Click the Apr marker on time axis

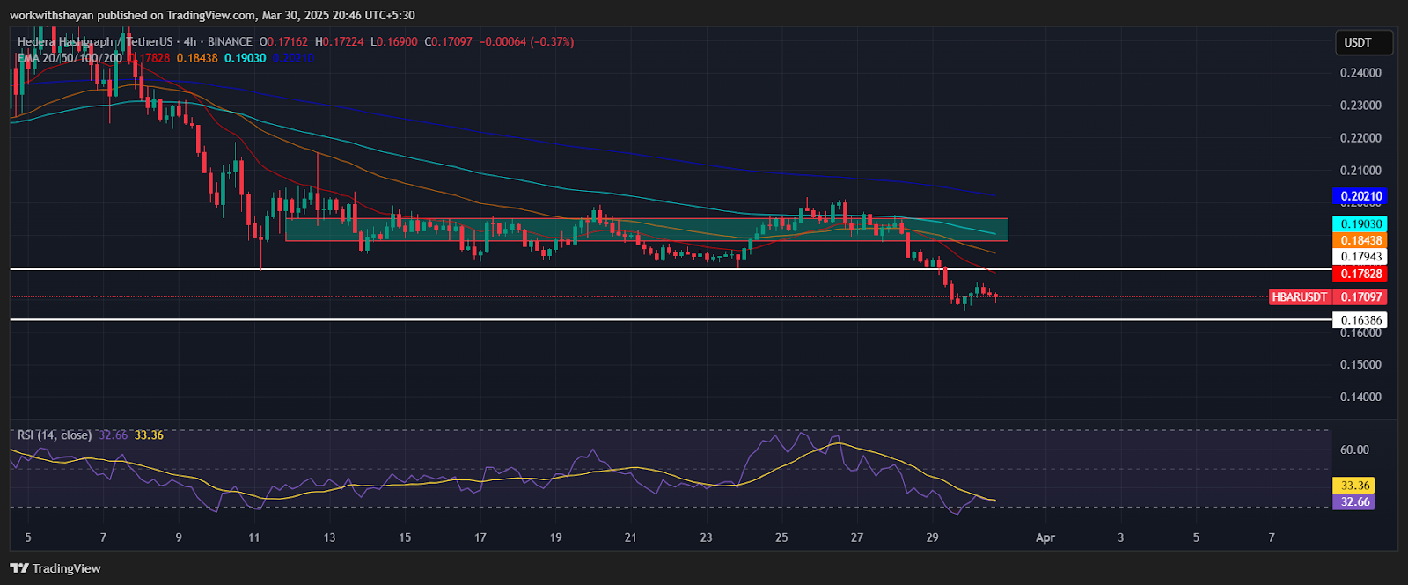pyautogui.click(x=1045, y=537)
